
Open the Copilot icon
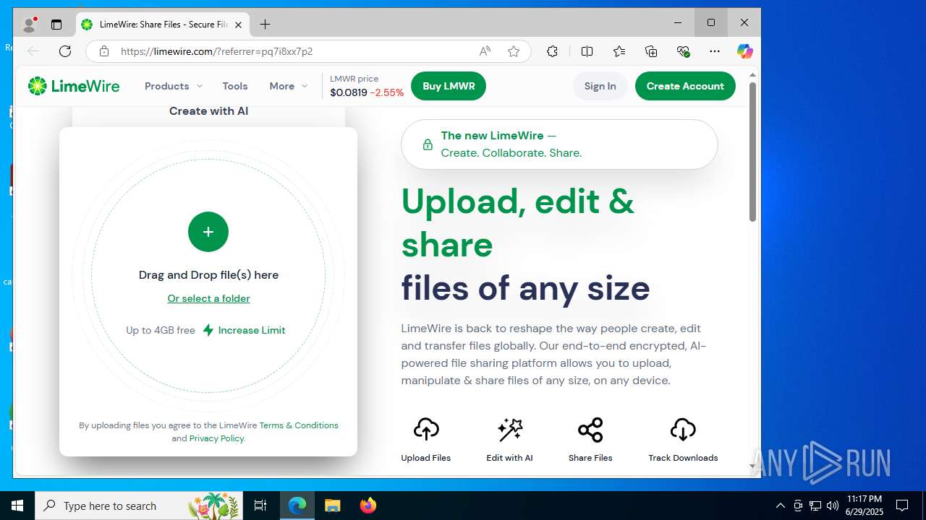[745, 51]
